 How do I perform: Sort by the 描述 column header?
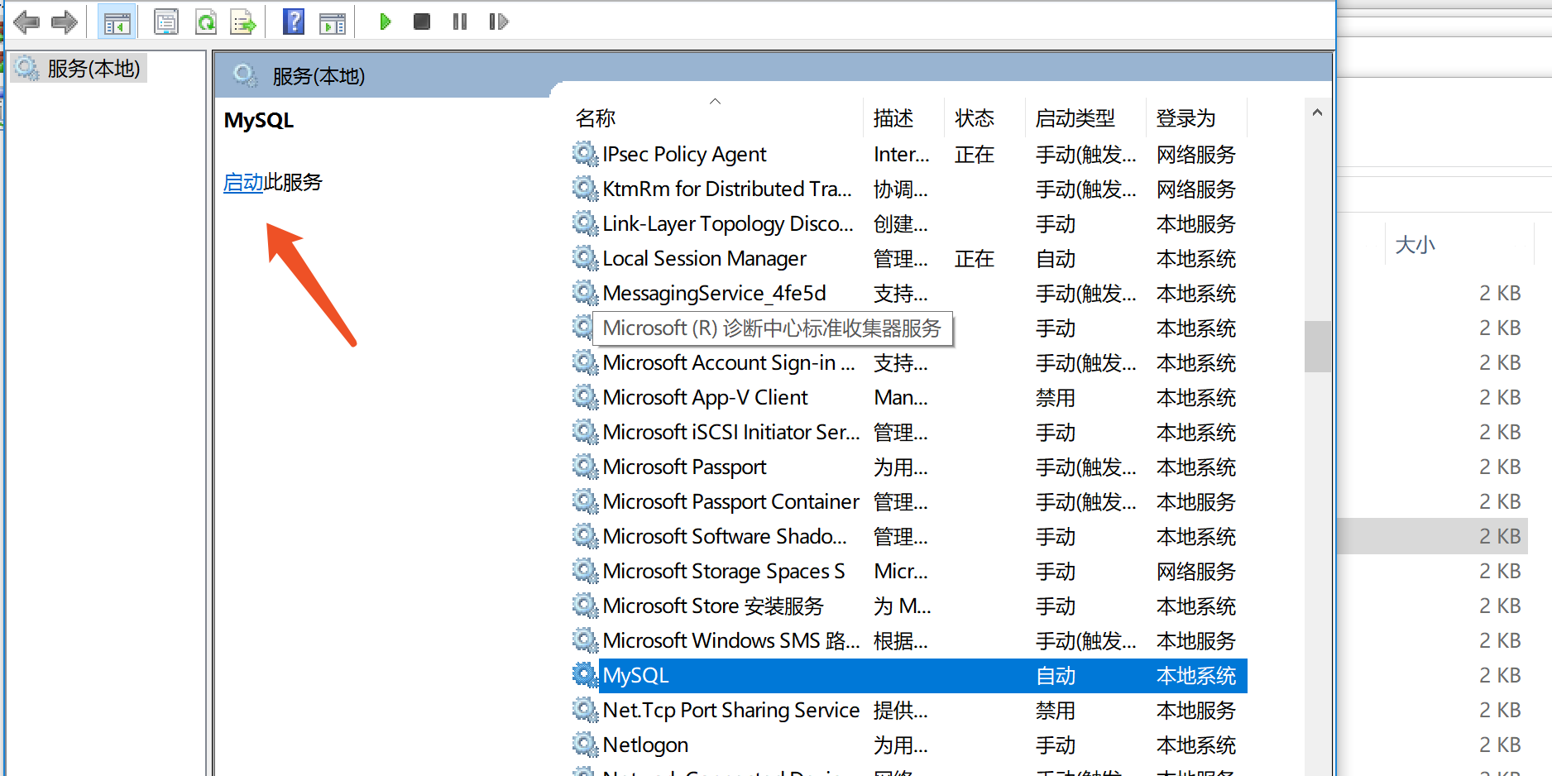click(x=893, y=118)
